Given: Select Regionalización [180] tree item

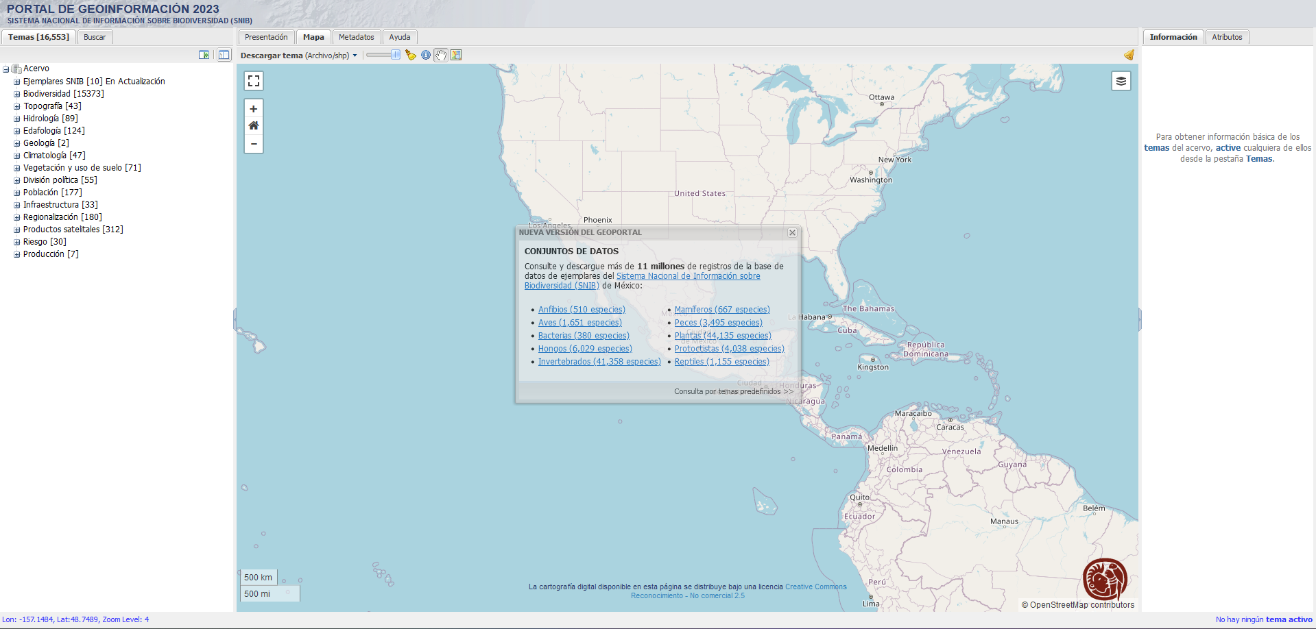Looking at the screenshot, I should tap(62, 217).
